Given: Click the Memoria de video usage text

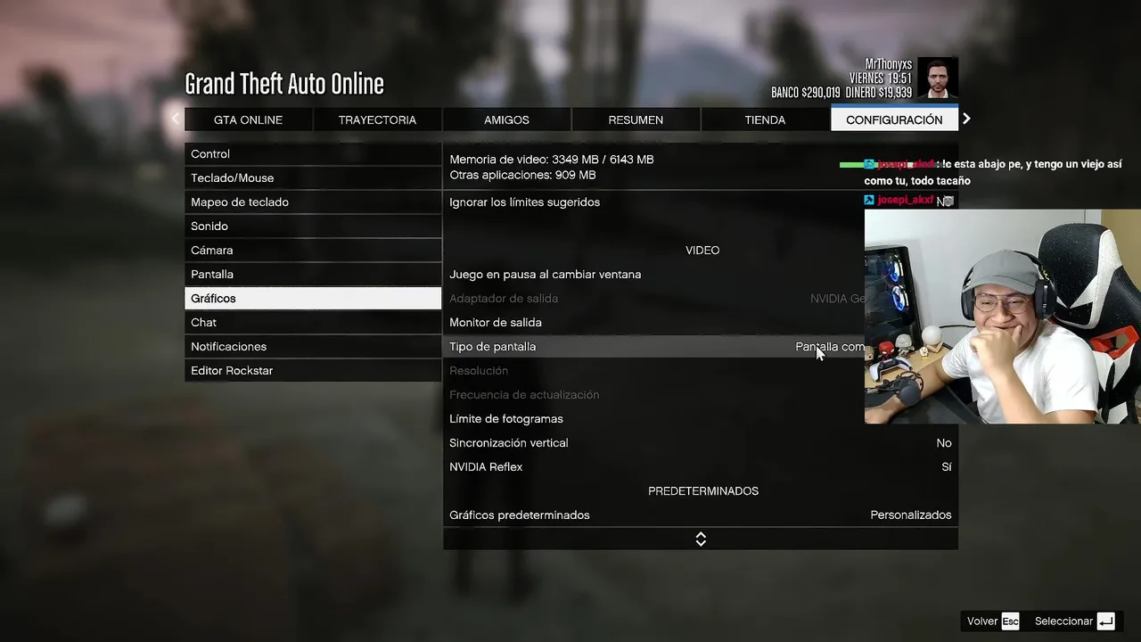Looking at the screenshot, I should coord(552,160).
